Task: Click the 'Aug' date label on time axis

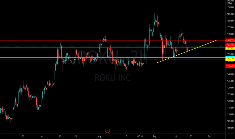Action: (x=99, y=136)
